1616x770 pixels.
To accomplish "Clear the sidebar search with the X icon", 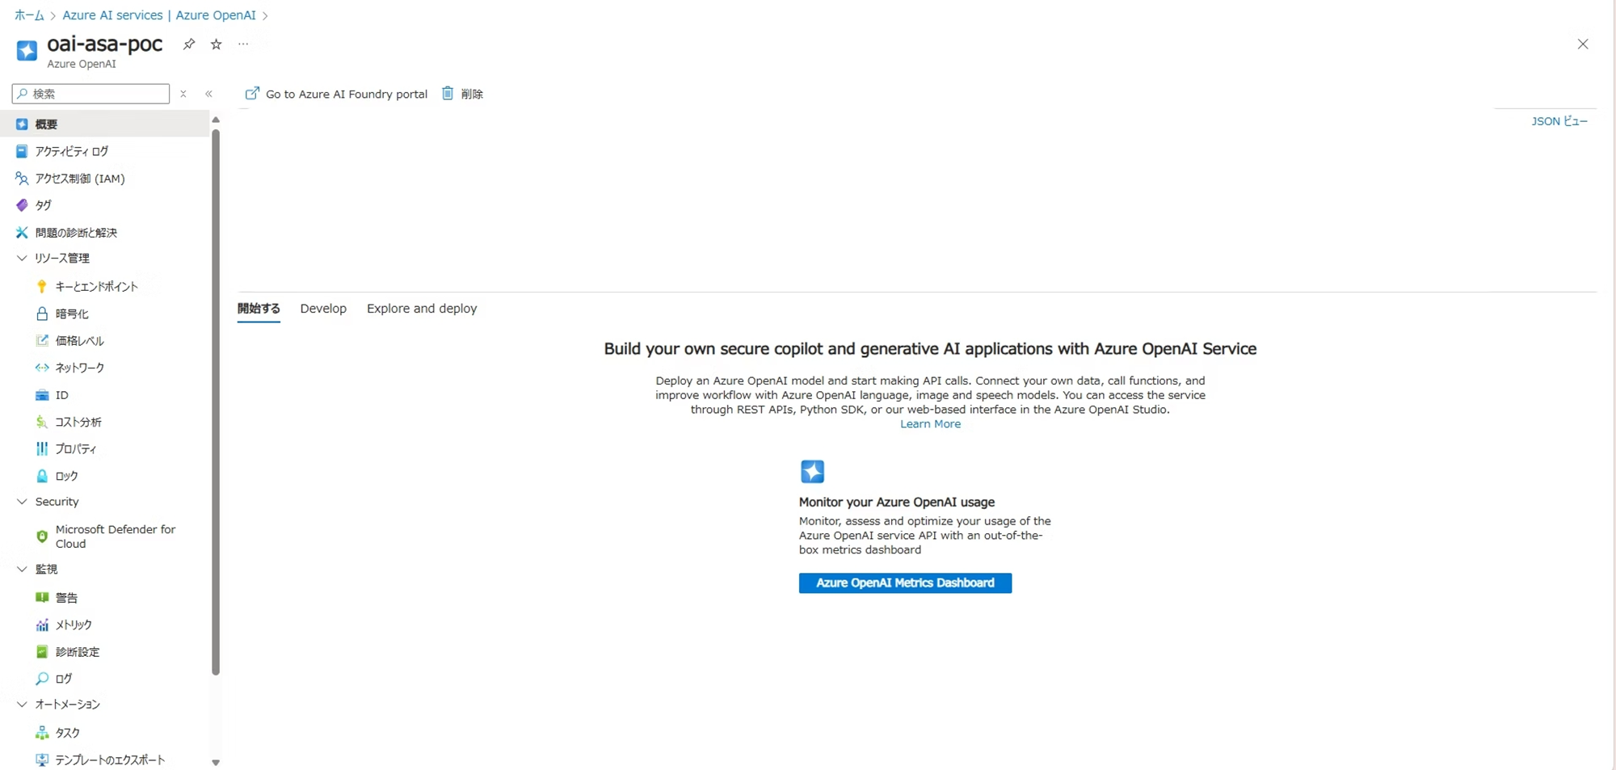I will [x=183, y=94].
